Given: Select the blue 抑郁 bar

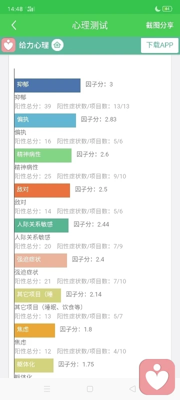Looking at the screenshot, I should pos(47,85).
